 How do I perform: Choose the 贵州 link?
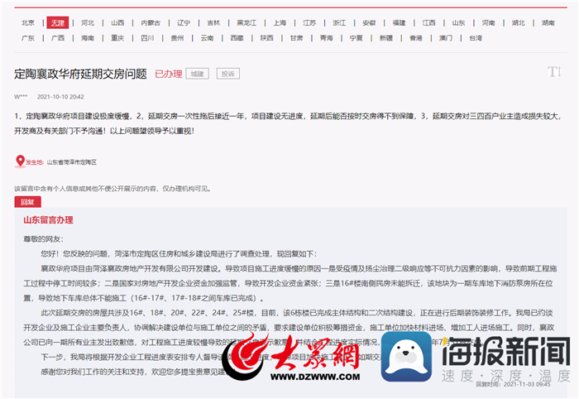(x=177, y=38)
